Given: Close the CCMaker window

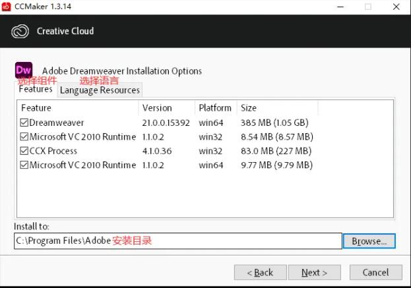Looking at the screenshot, I should click(x=396, y=7).
